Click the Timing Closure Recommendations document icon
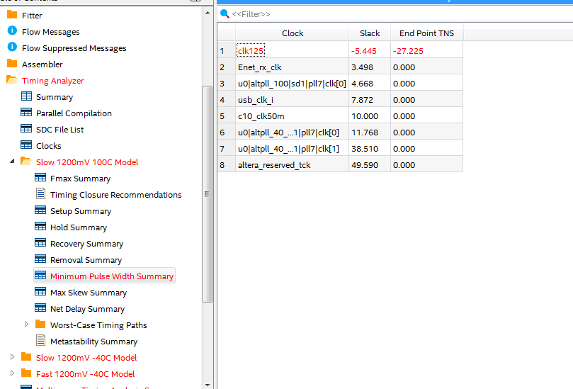The image size is (573, 389). (x=40, y=194)
